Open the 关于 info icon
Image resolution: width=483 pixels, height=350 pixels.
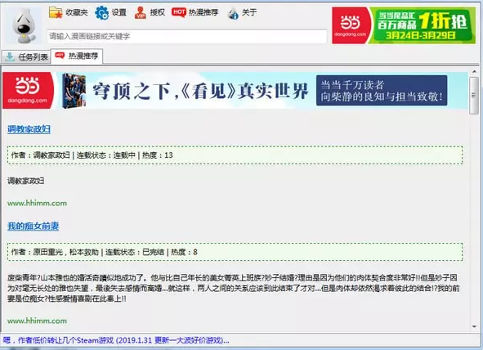click(233, 13)
